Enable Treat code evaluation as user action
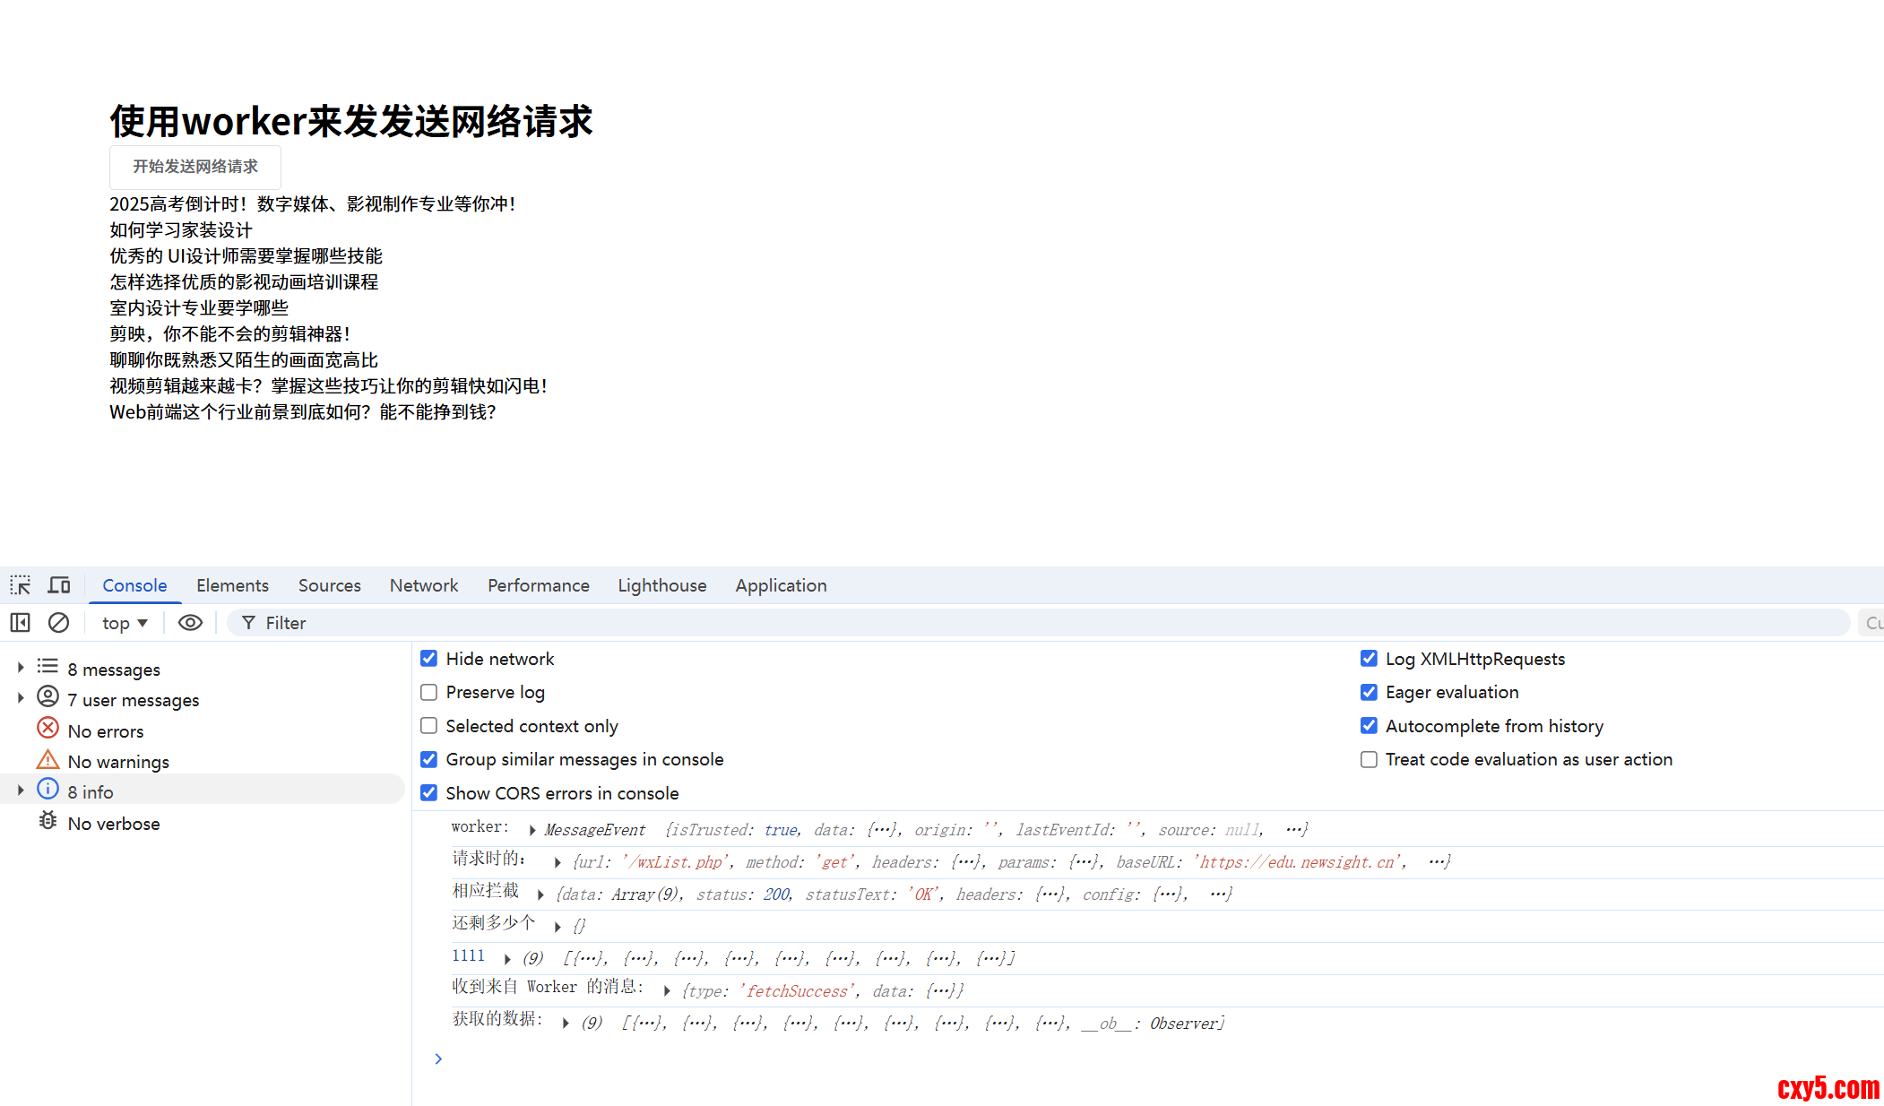The width and height of the screenshot is (1884, 1106). pyautogui.click(x=1369, y=759)
